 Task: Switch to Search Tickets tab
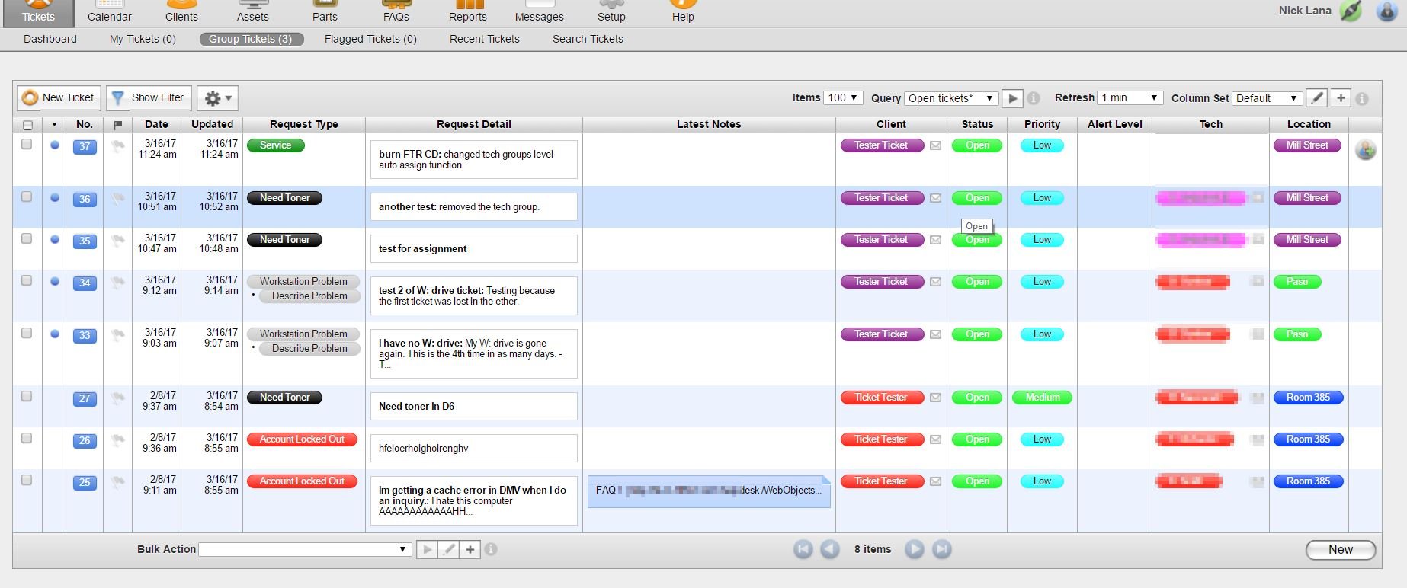click(588, 39)
